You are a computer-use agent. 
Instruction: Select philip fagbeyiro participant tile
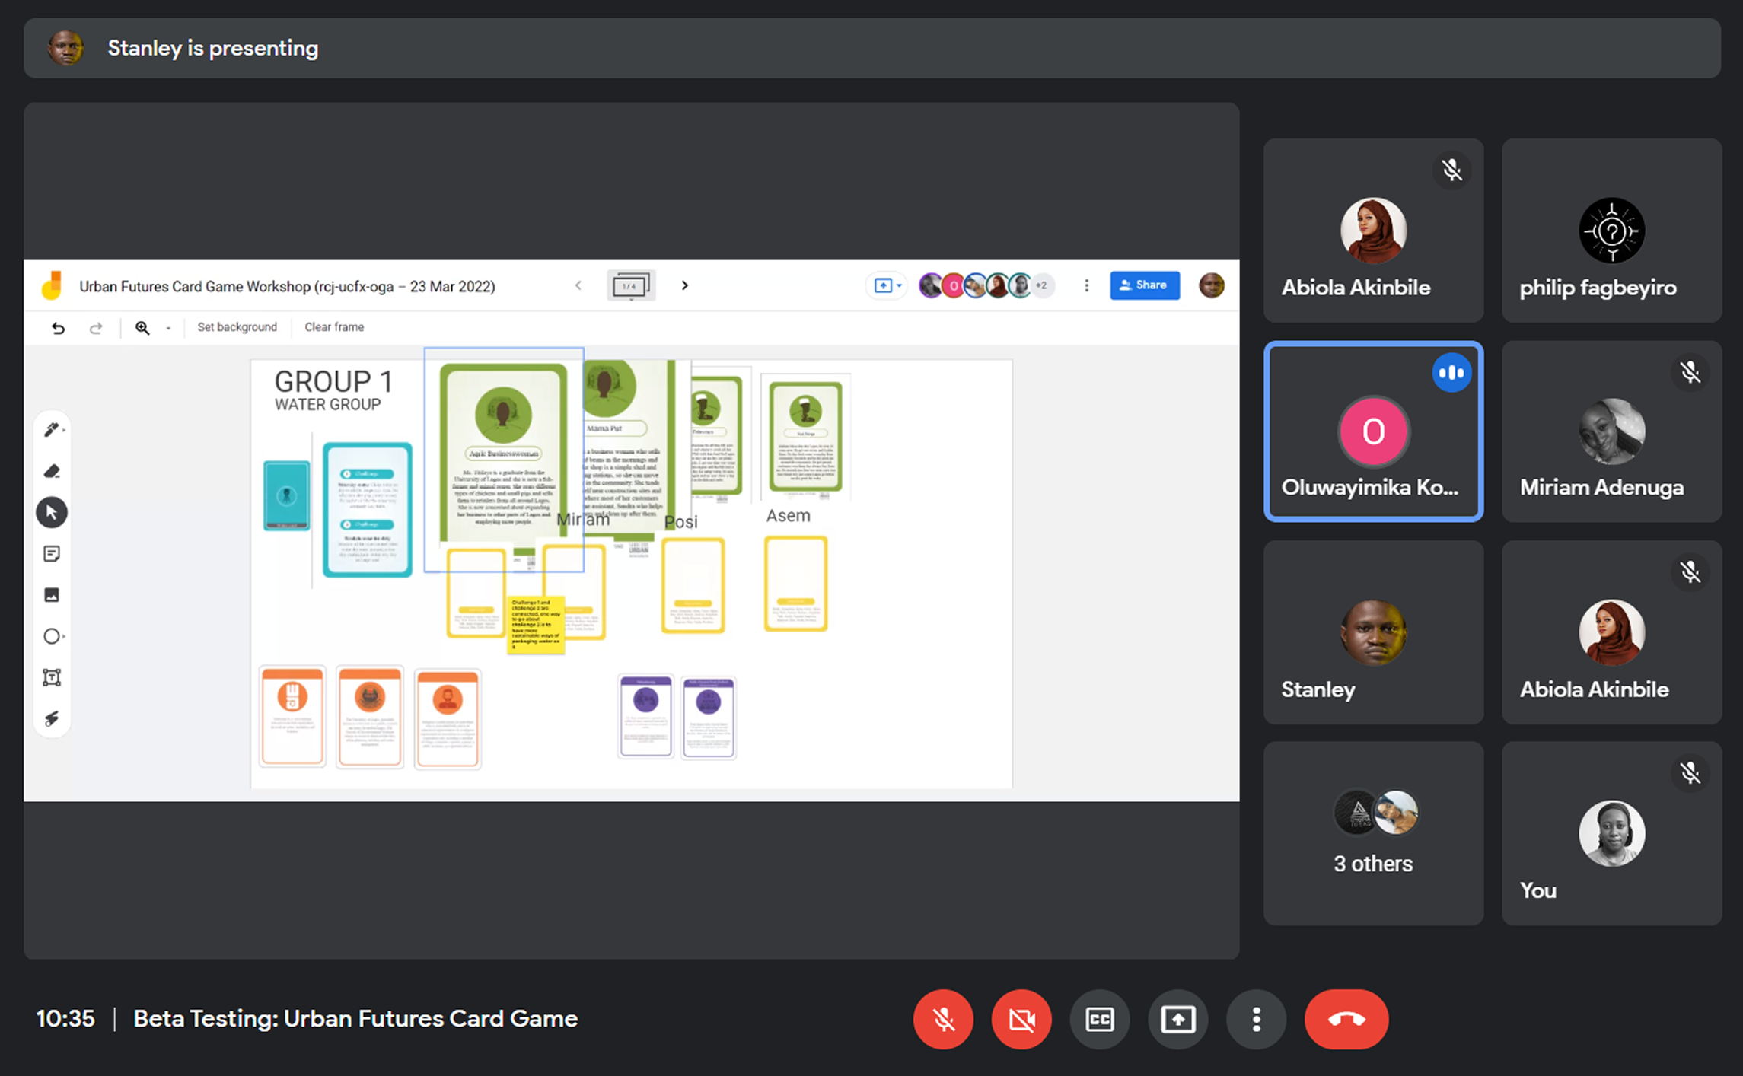pos(1611,230)
